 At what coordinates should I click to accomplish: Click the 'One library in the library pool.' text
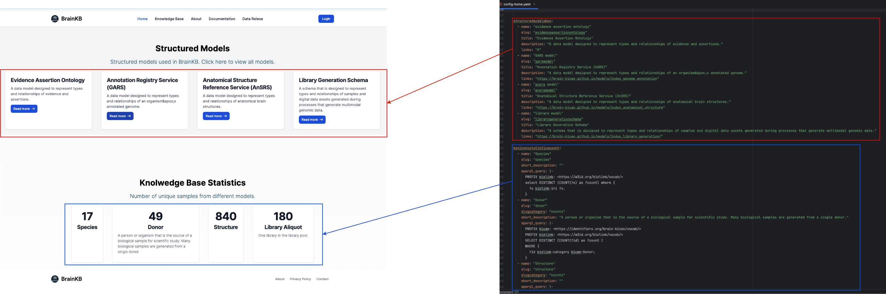pos(283,236)
